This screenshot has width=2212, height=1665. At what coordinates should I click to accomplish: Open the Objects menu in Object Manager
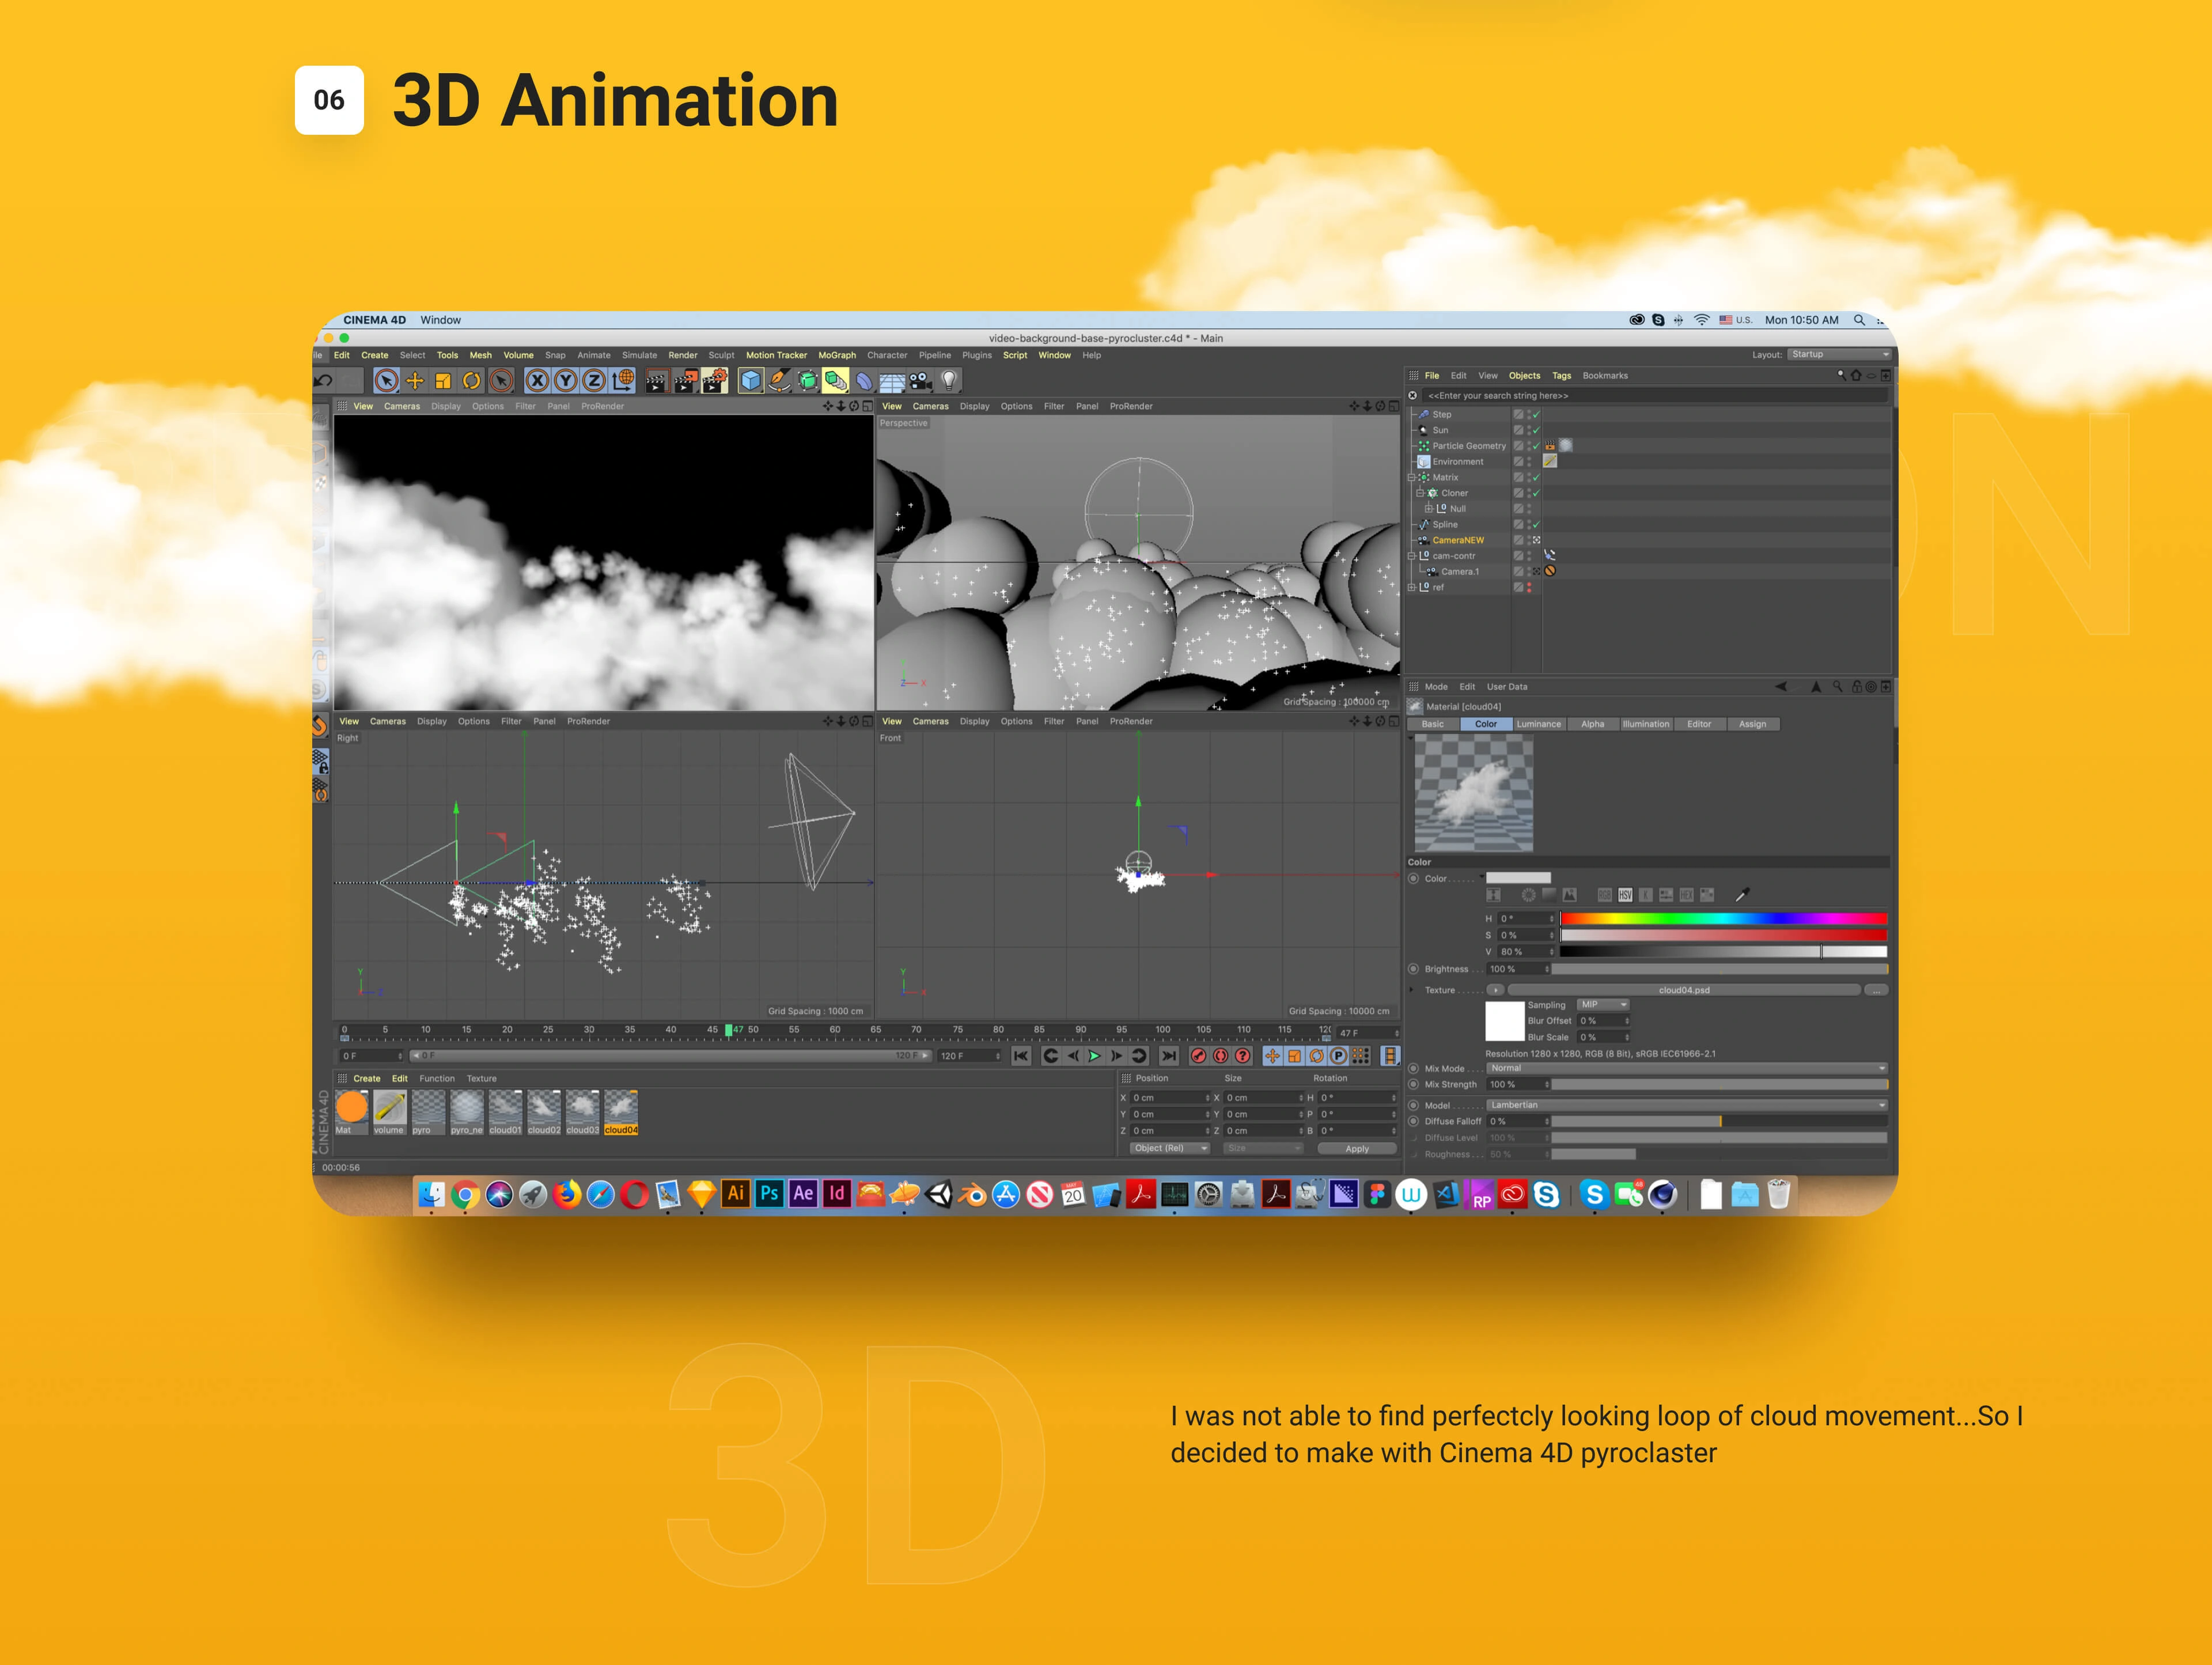[x=1524, y=376]
